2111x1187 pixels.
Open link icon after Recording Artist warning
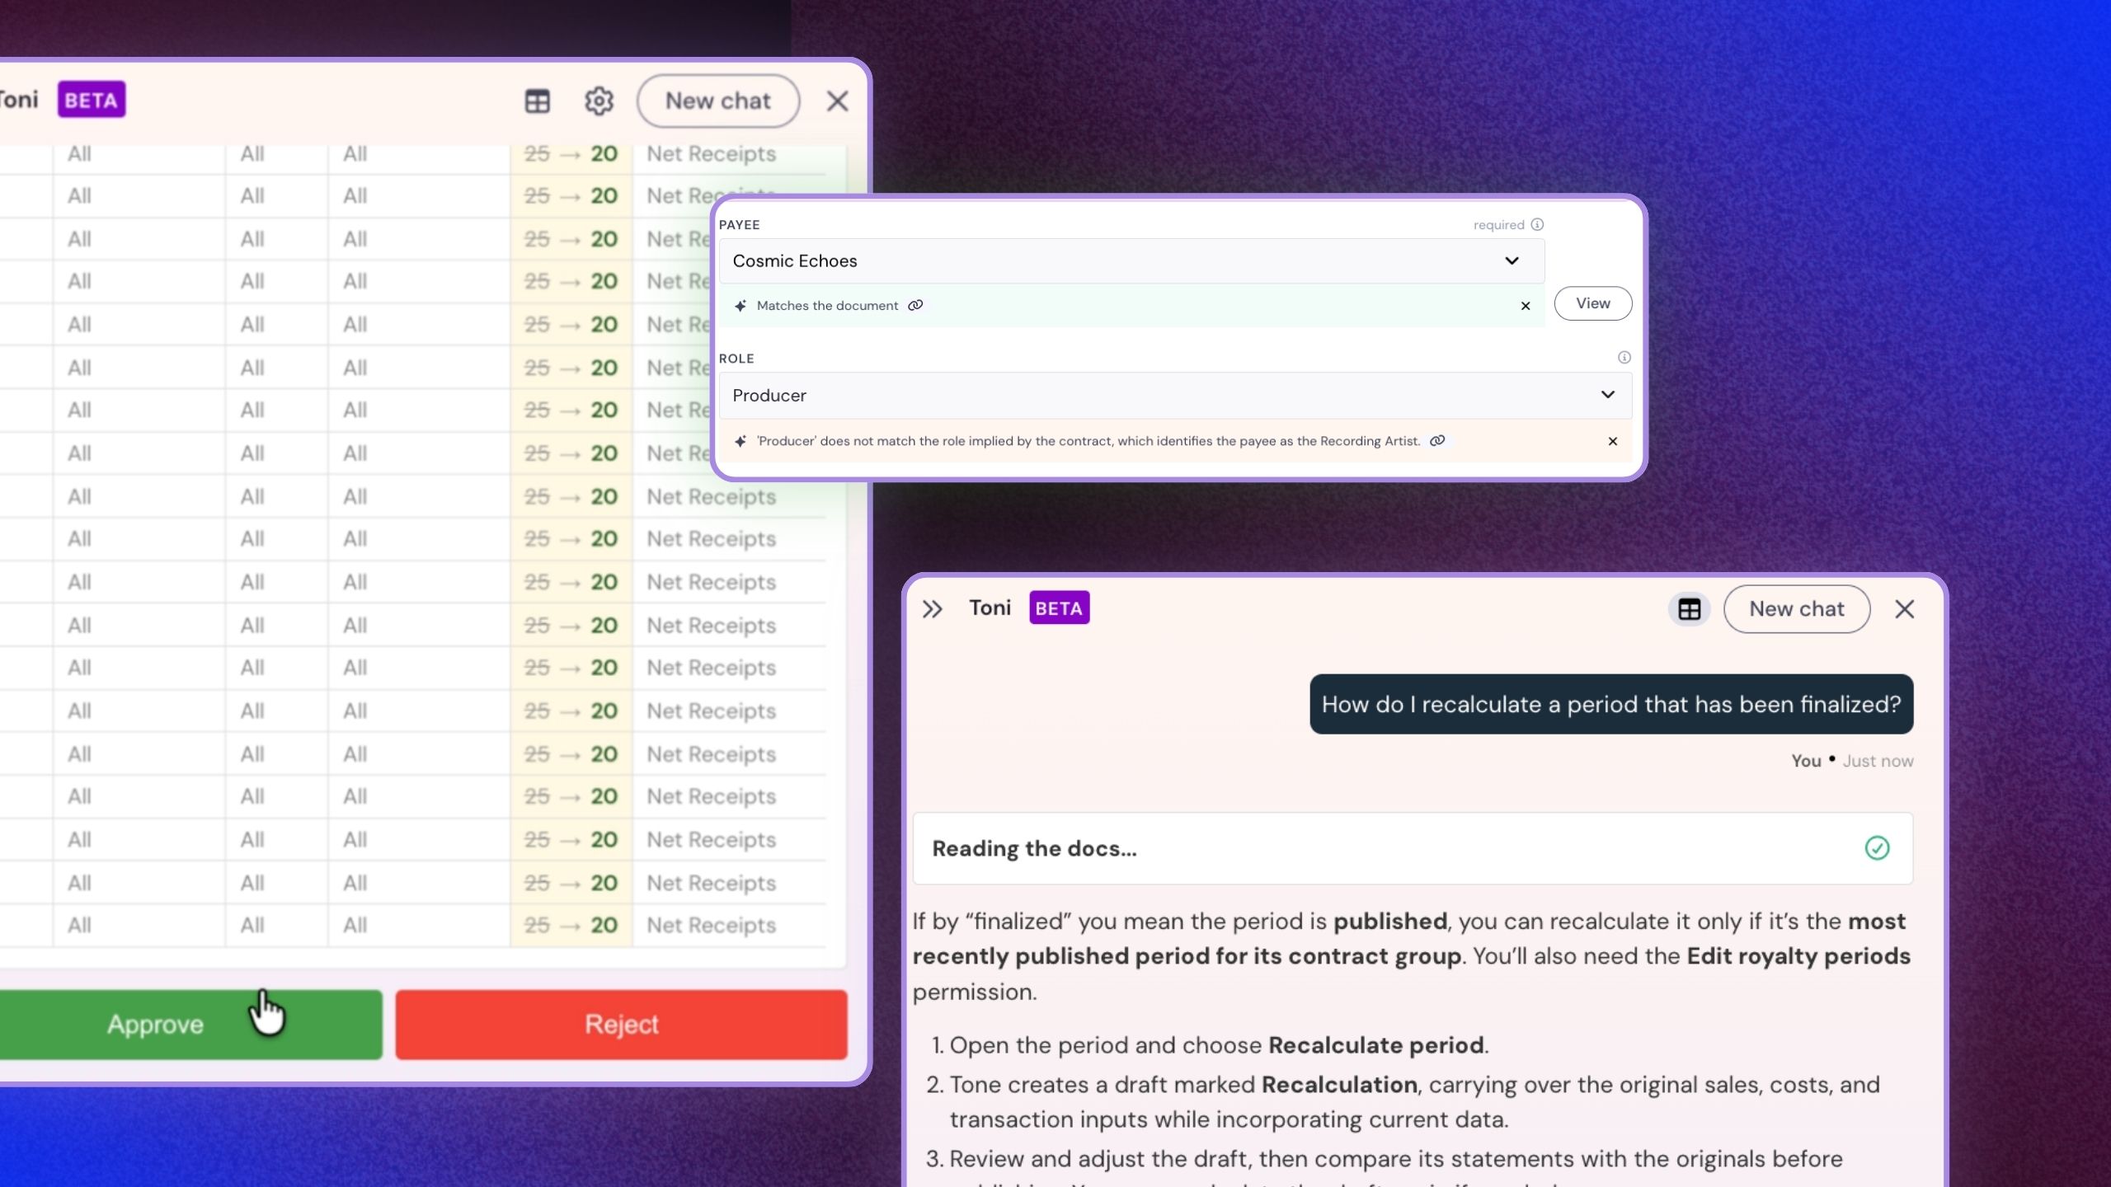coord(1437,440)
